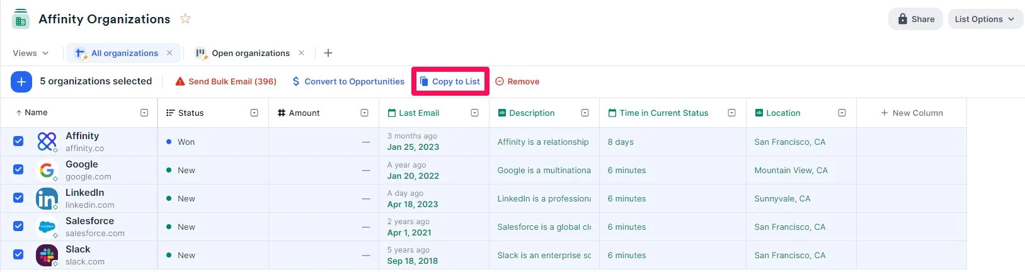
Task: Open the List Options dropdown
Action: point(985,19)
